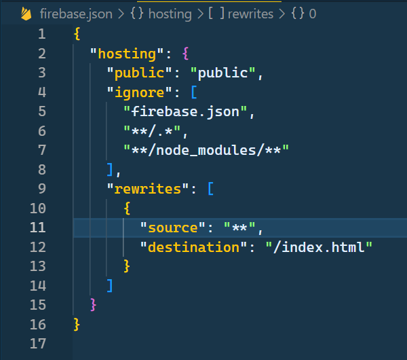The height and width of the screenshot is (360, 407).
Task: Expand breadcrumb chevron after firebase.json
Action: click(x=121, y=14)
